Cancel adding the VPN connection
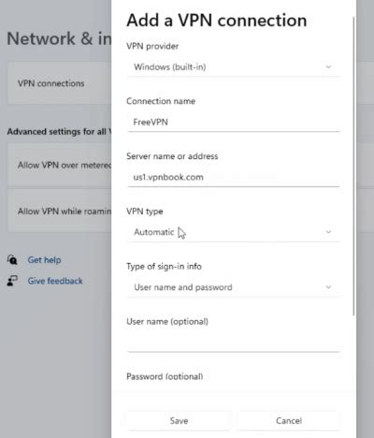The width and height of the screenshot is (374, 438). pyautogui.click(x=289, y=421)
